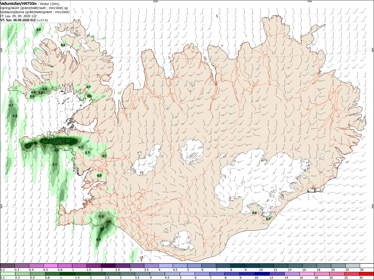
Task: Click the '0.1' label on the rain legend
Action: [x=2, y=278]
